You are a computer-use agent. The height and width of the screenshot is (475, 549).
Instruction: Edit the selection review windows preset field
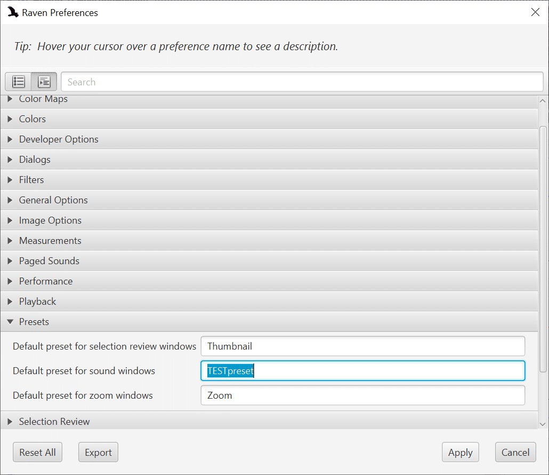[x=363, y=346]
